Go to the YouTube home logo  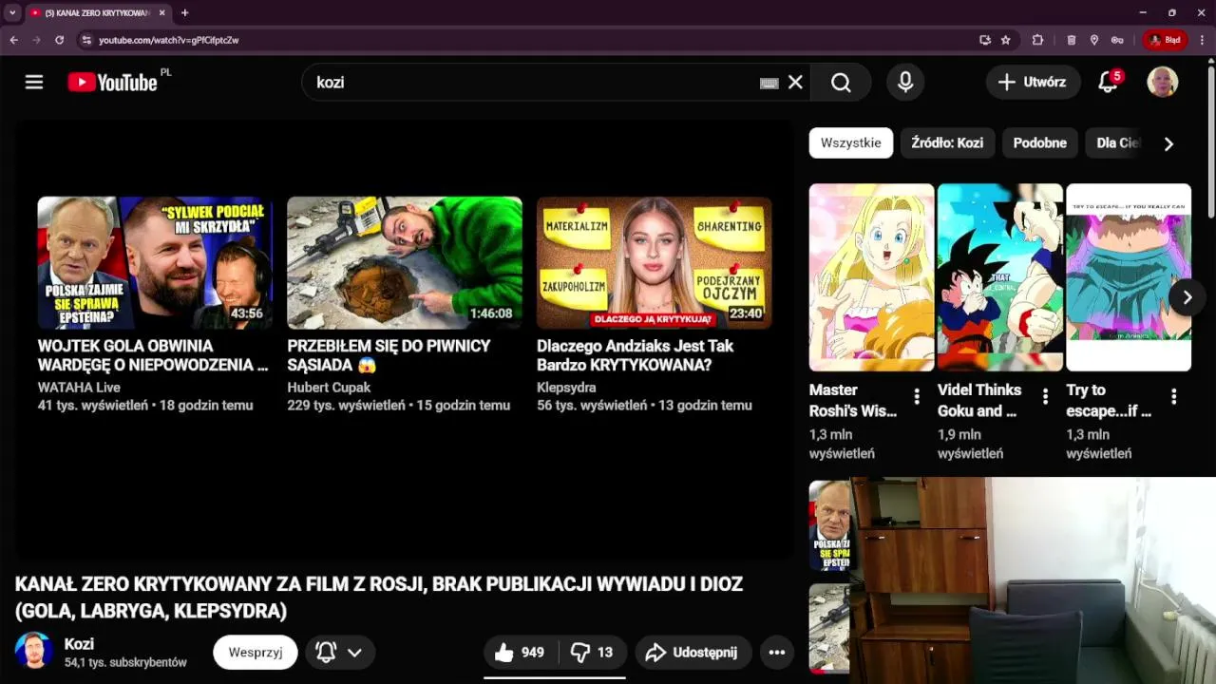tap(112, 83)
